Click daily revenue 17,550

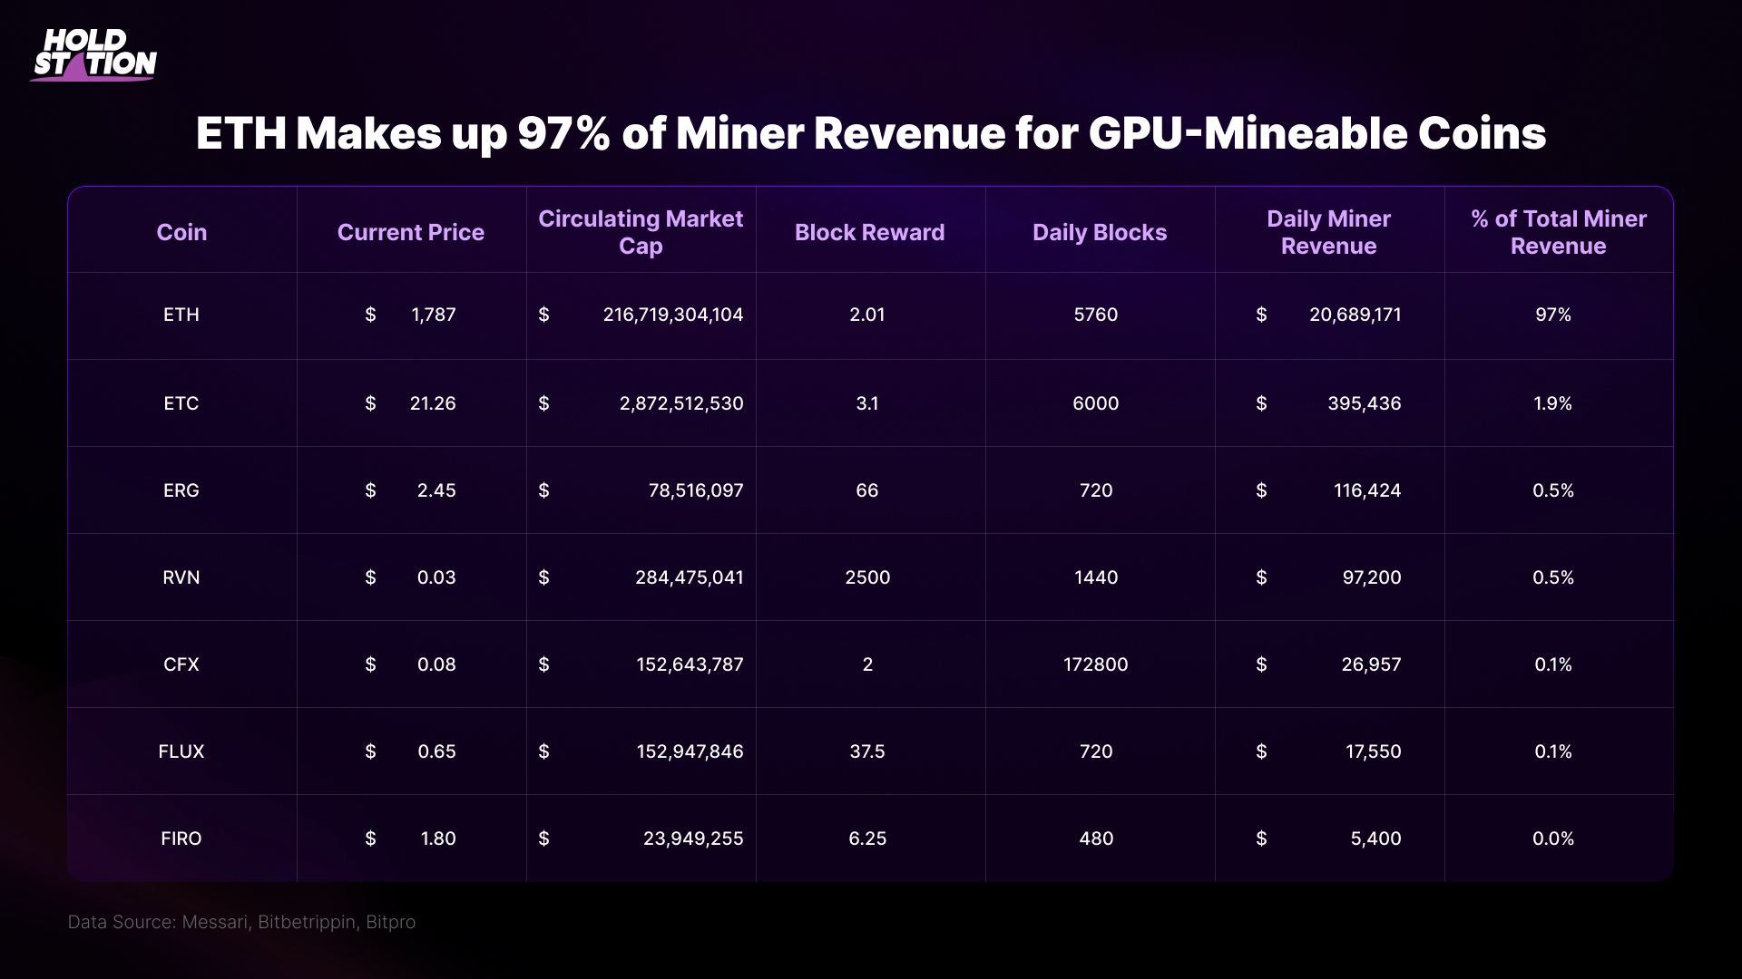(1374, 751)
